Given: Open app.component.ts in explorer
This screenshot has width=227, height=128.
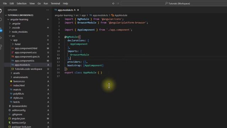Looking at the screenshot, I should (x=24, y=61).
